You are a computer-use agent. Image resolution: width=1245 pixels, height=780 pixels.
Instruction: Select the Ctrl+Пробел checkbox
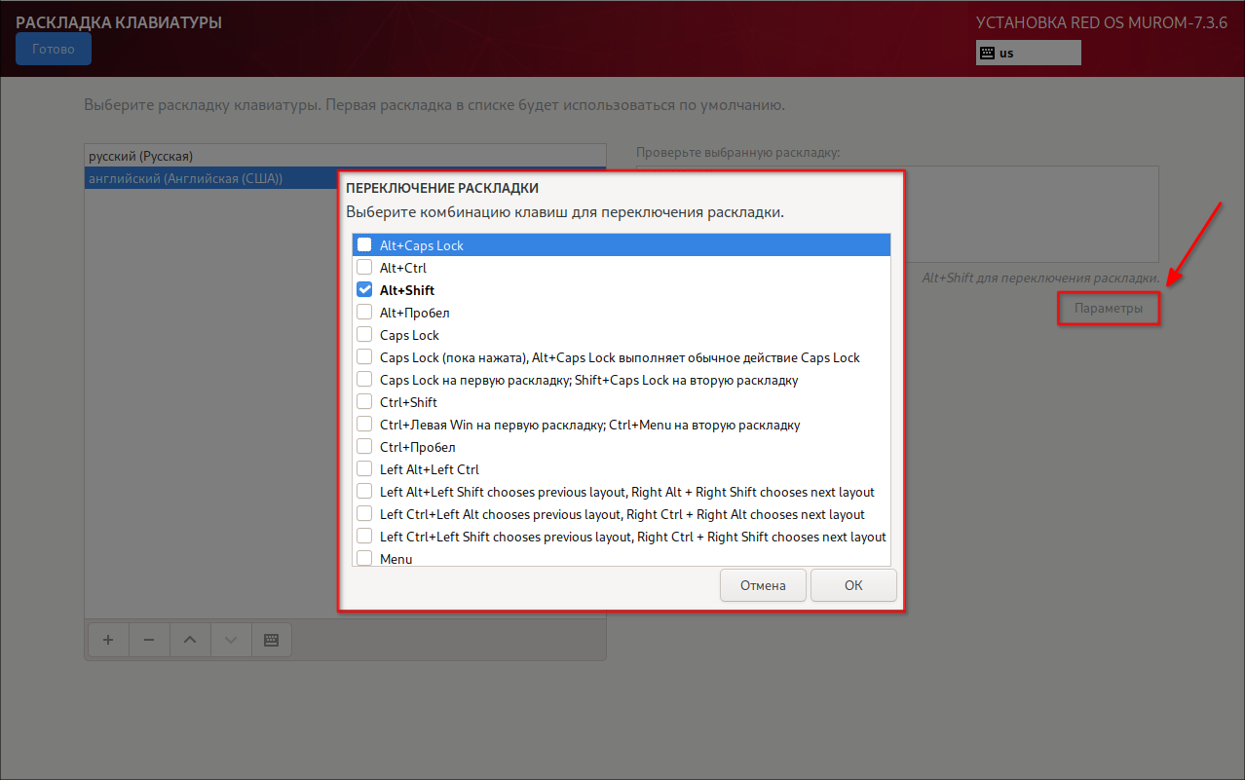pyautogui.click(x=364, y=447)
